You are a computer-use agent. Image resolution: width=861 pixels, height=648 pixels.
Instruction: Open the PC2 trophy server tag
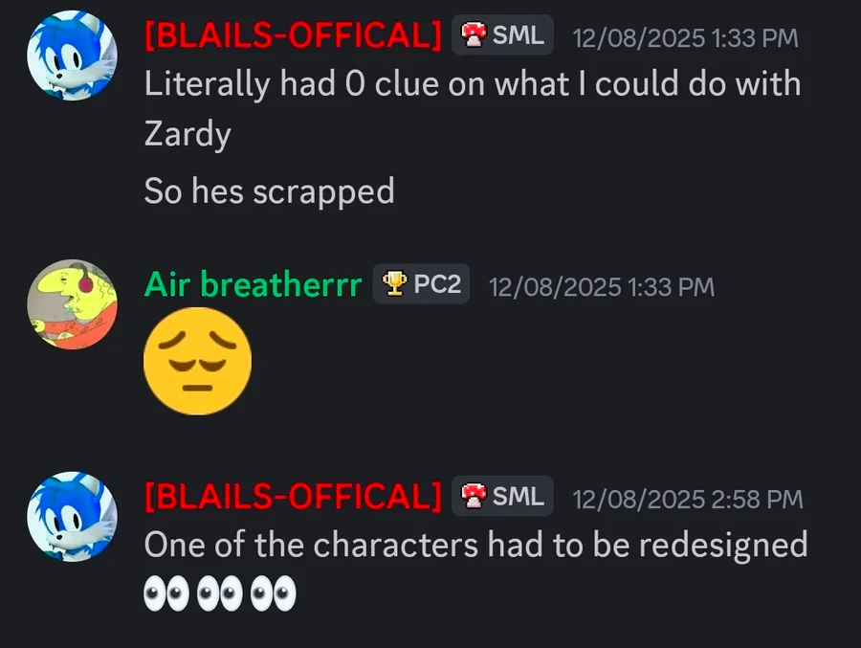tap(421, 284)
